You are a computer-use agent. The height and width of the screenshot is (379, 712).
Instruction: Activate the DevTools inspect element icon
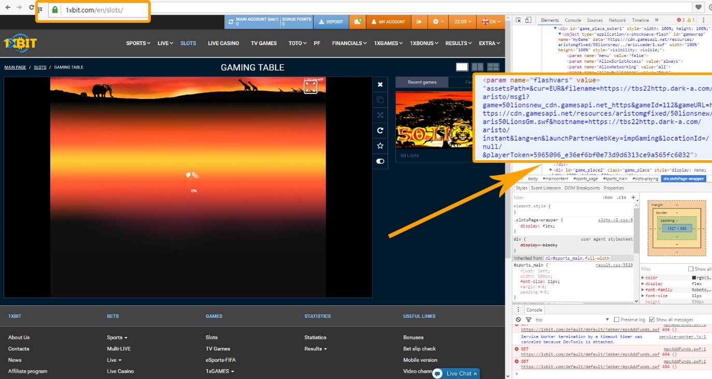(518, 20)
